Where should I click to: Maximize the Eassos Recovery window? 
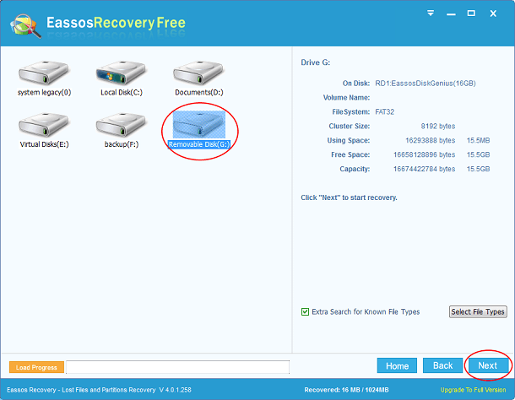[471, 14]
